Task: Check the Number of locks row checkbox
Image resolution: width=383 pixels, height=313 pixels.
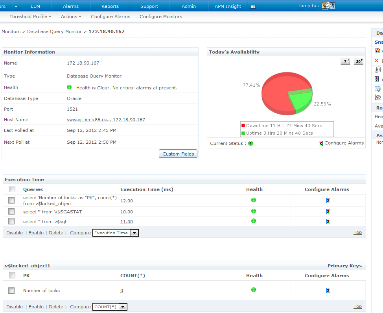Action: point(11,291)
